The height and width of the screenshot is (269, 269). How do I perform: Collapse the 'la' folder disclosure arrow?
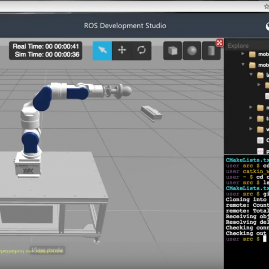[251, 74]
